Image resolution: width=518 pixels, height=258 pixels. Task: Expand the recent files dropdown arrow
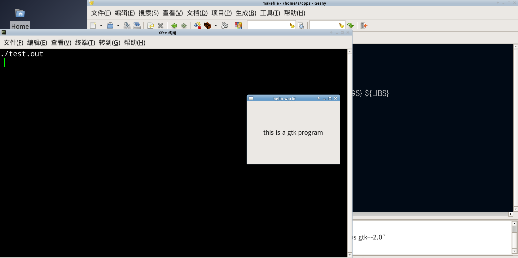(118, 26)
